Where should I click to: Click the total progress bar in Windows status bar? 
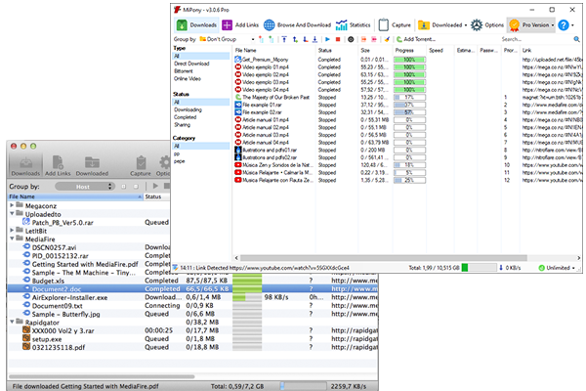[x=479, y=268]
